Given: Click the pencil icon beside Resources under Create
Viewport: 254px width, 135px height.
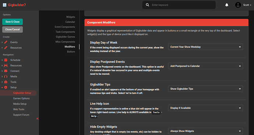Looking at the screenshot, I should tap(6, 48).
